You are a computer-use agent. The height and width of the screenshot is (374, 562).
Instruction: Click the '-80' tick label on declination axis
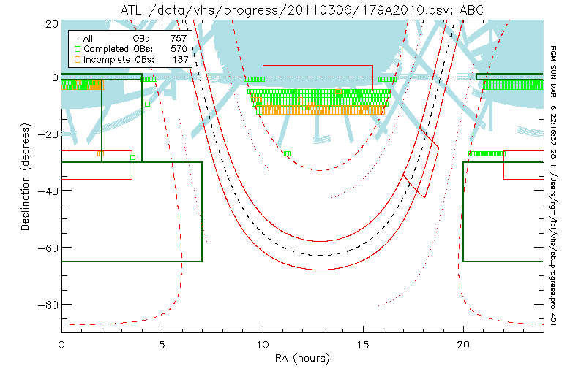(x=48, y=304)
